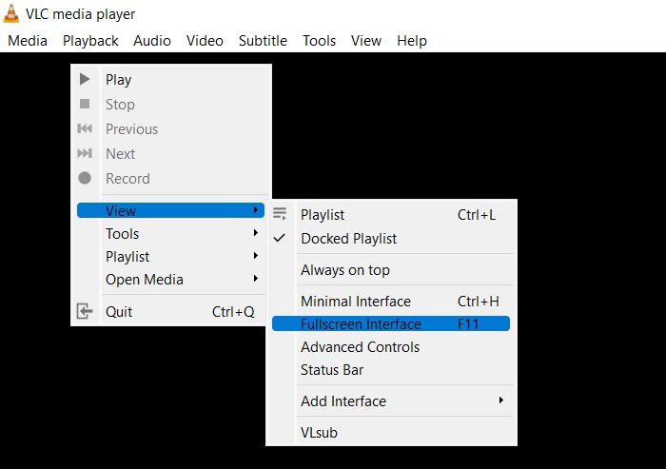The image size is (666, 469).
Task: Click the VLC cone icon in title bar
Action: pyautogui.click(x=11, y=13)
